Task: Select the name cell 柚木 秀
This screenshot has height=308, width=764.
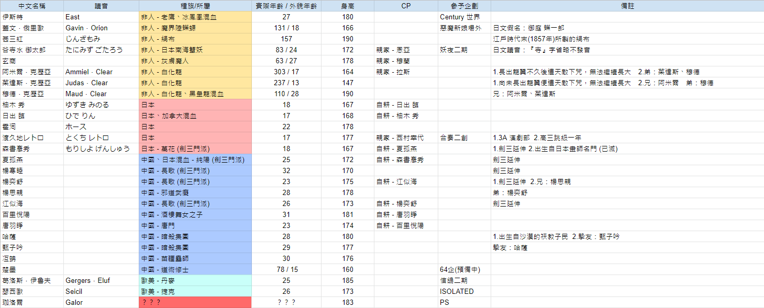Action: 32,105
